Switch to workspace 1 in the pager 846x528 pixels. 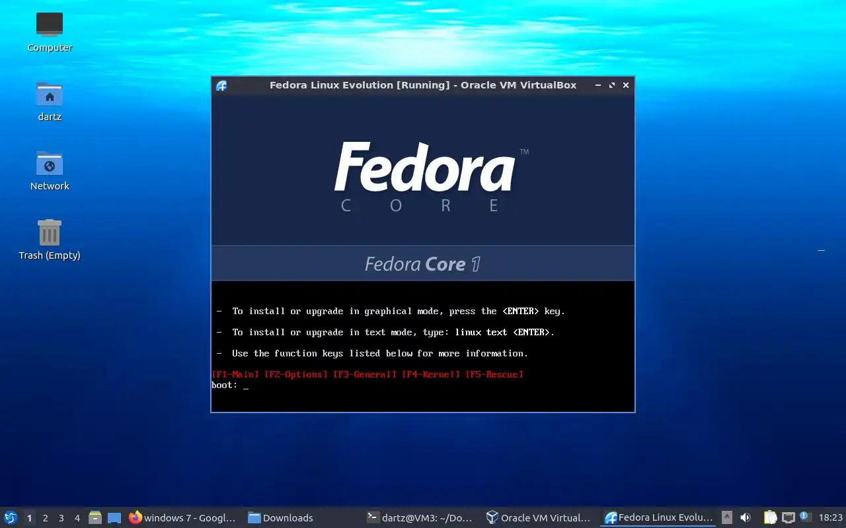29,518
